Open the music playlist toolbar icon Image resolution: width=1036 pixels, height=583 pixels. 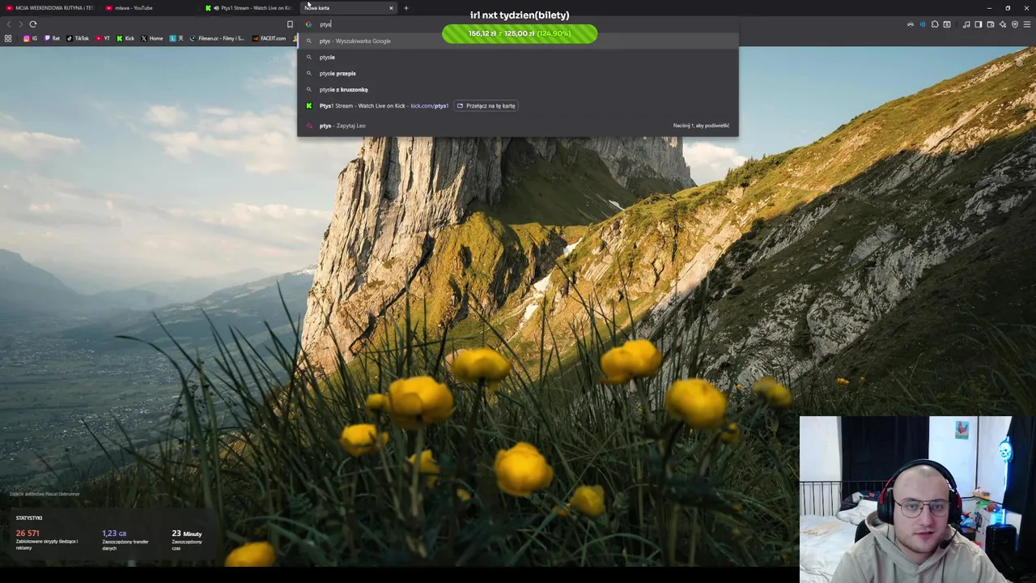[x=966, y=24]
